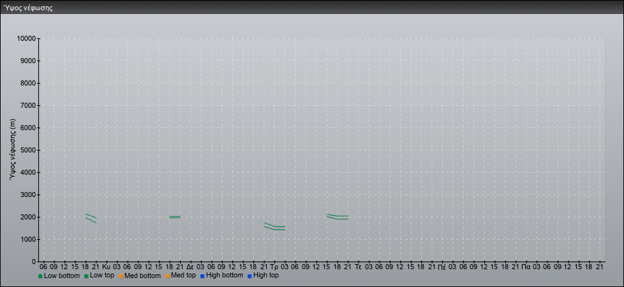The width and height of the screenshot is (624, 287).
Task: Toggle the High top legend series
Action: (x=263, y=275)
